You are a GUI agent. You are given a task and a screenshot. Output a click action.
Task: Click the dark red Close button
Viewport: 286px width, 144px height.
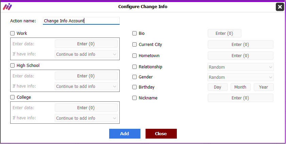[x=161, y=134]
